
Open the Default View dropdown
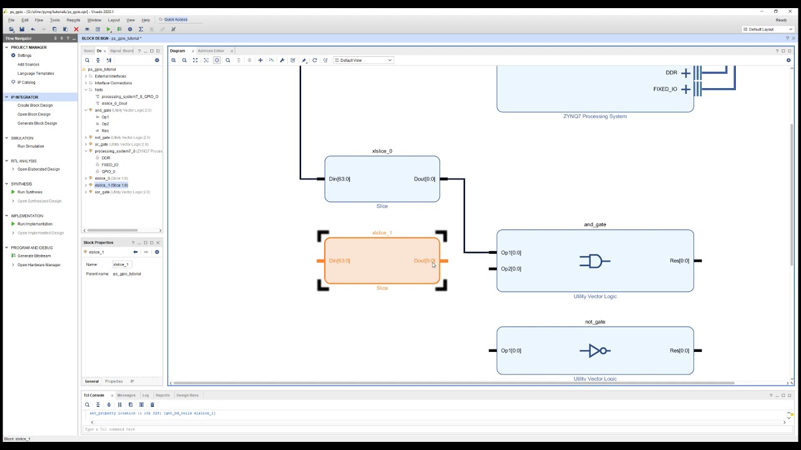(x=364, y=60)
